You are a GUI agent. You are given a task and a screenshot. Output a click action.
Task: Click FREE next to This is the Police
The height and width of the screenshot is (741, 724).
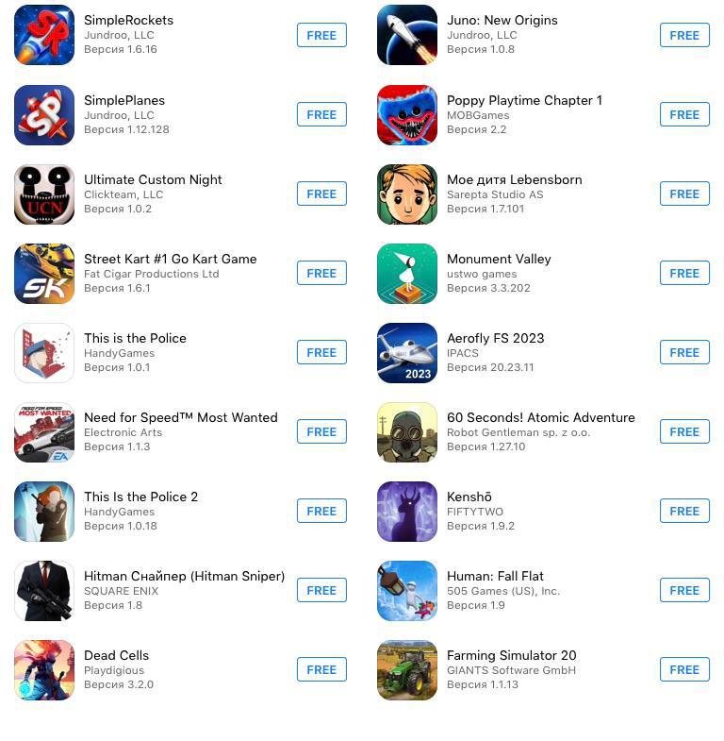click(321, 352)
